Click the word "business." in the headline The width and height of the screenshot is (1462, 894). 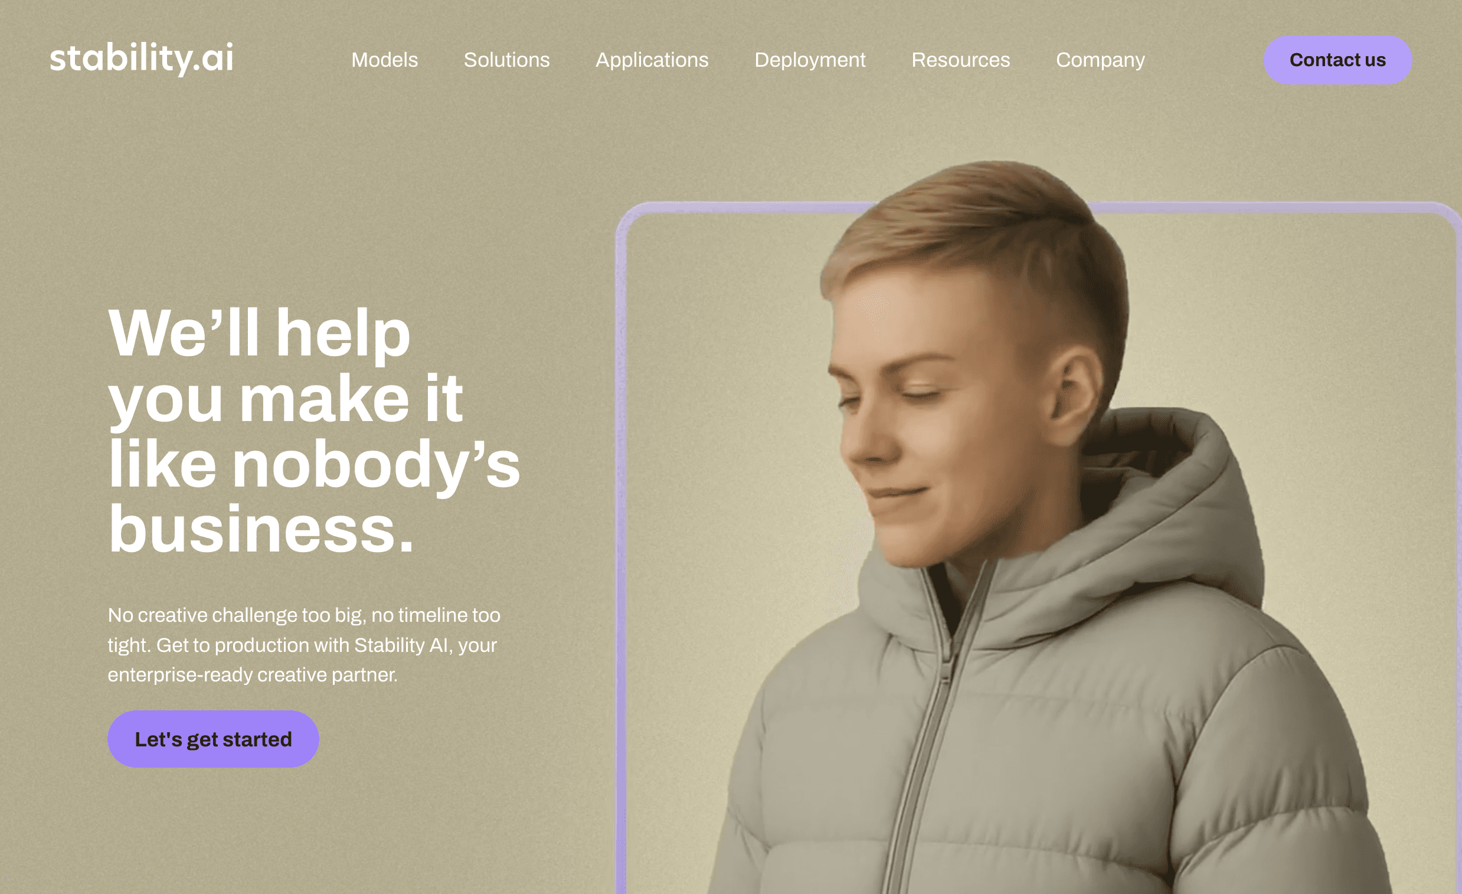coord(260,529)
